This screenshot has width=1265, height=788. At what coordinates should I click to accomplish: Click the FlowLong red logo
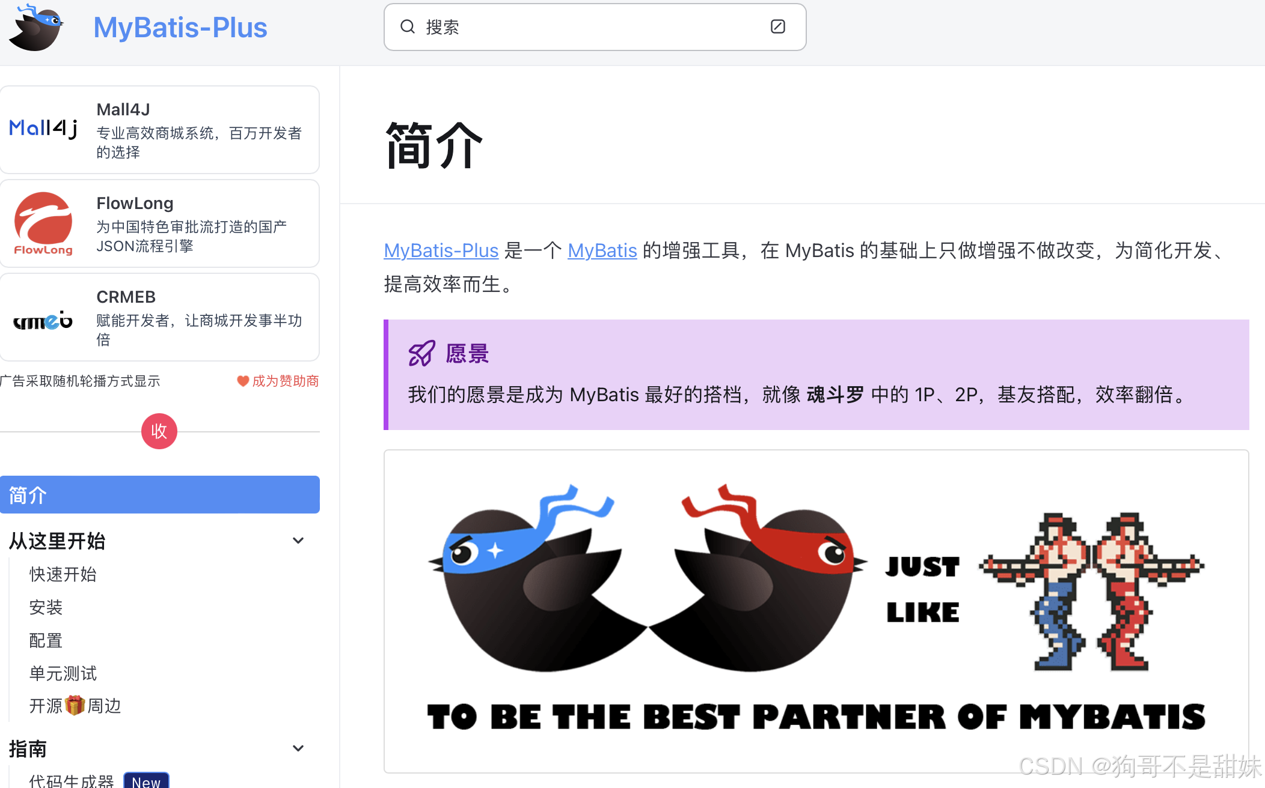(x=43, y=223)
